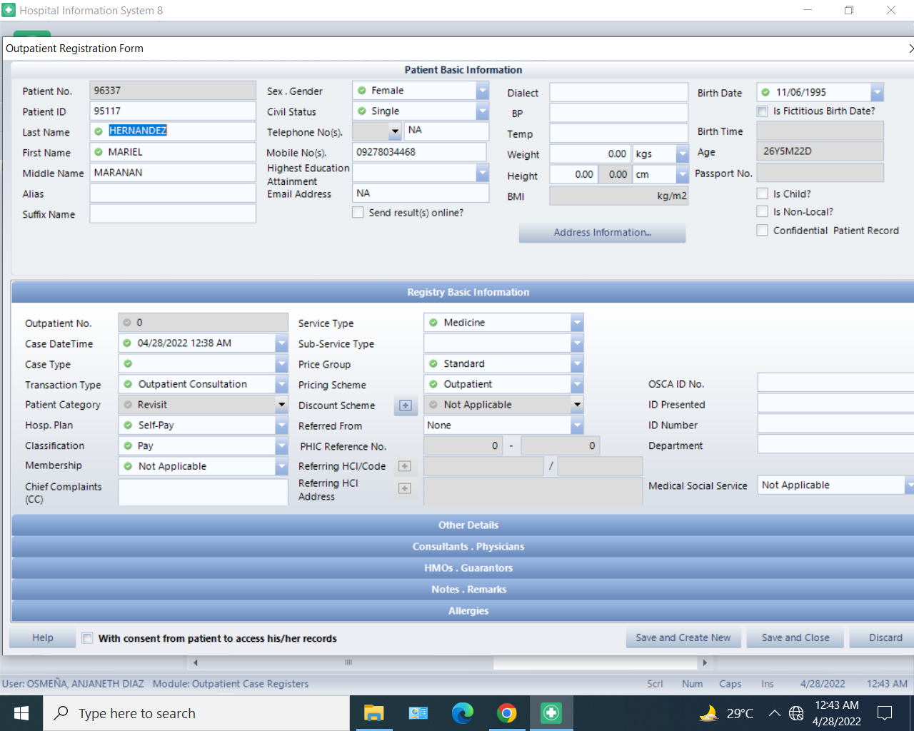This screenshot has width=914, height=731.
Task: Open the Case Type dropdown
Action: click(282, 364)
